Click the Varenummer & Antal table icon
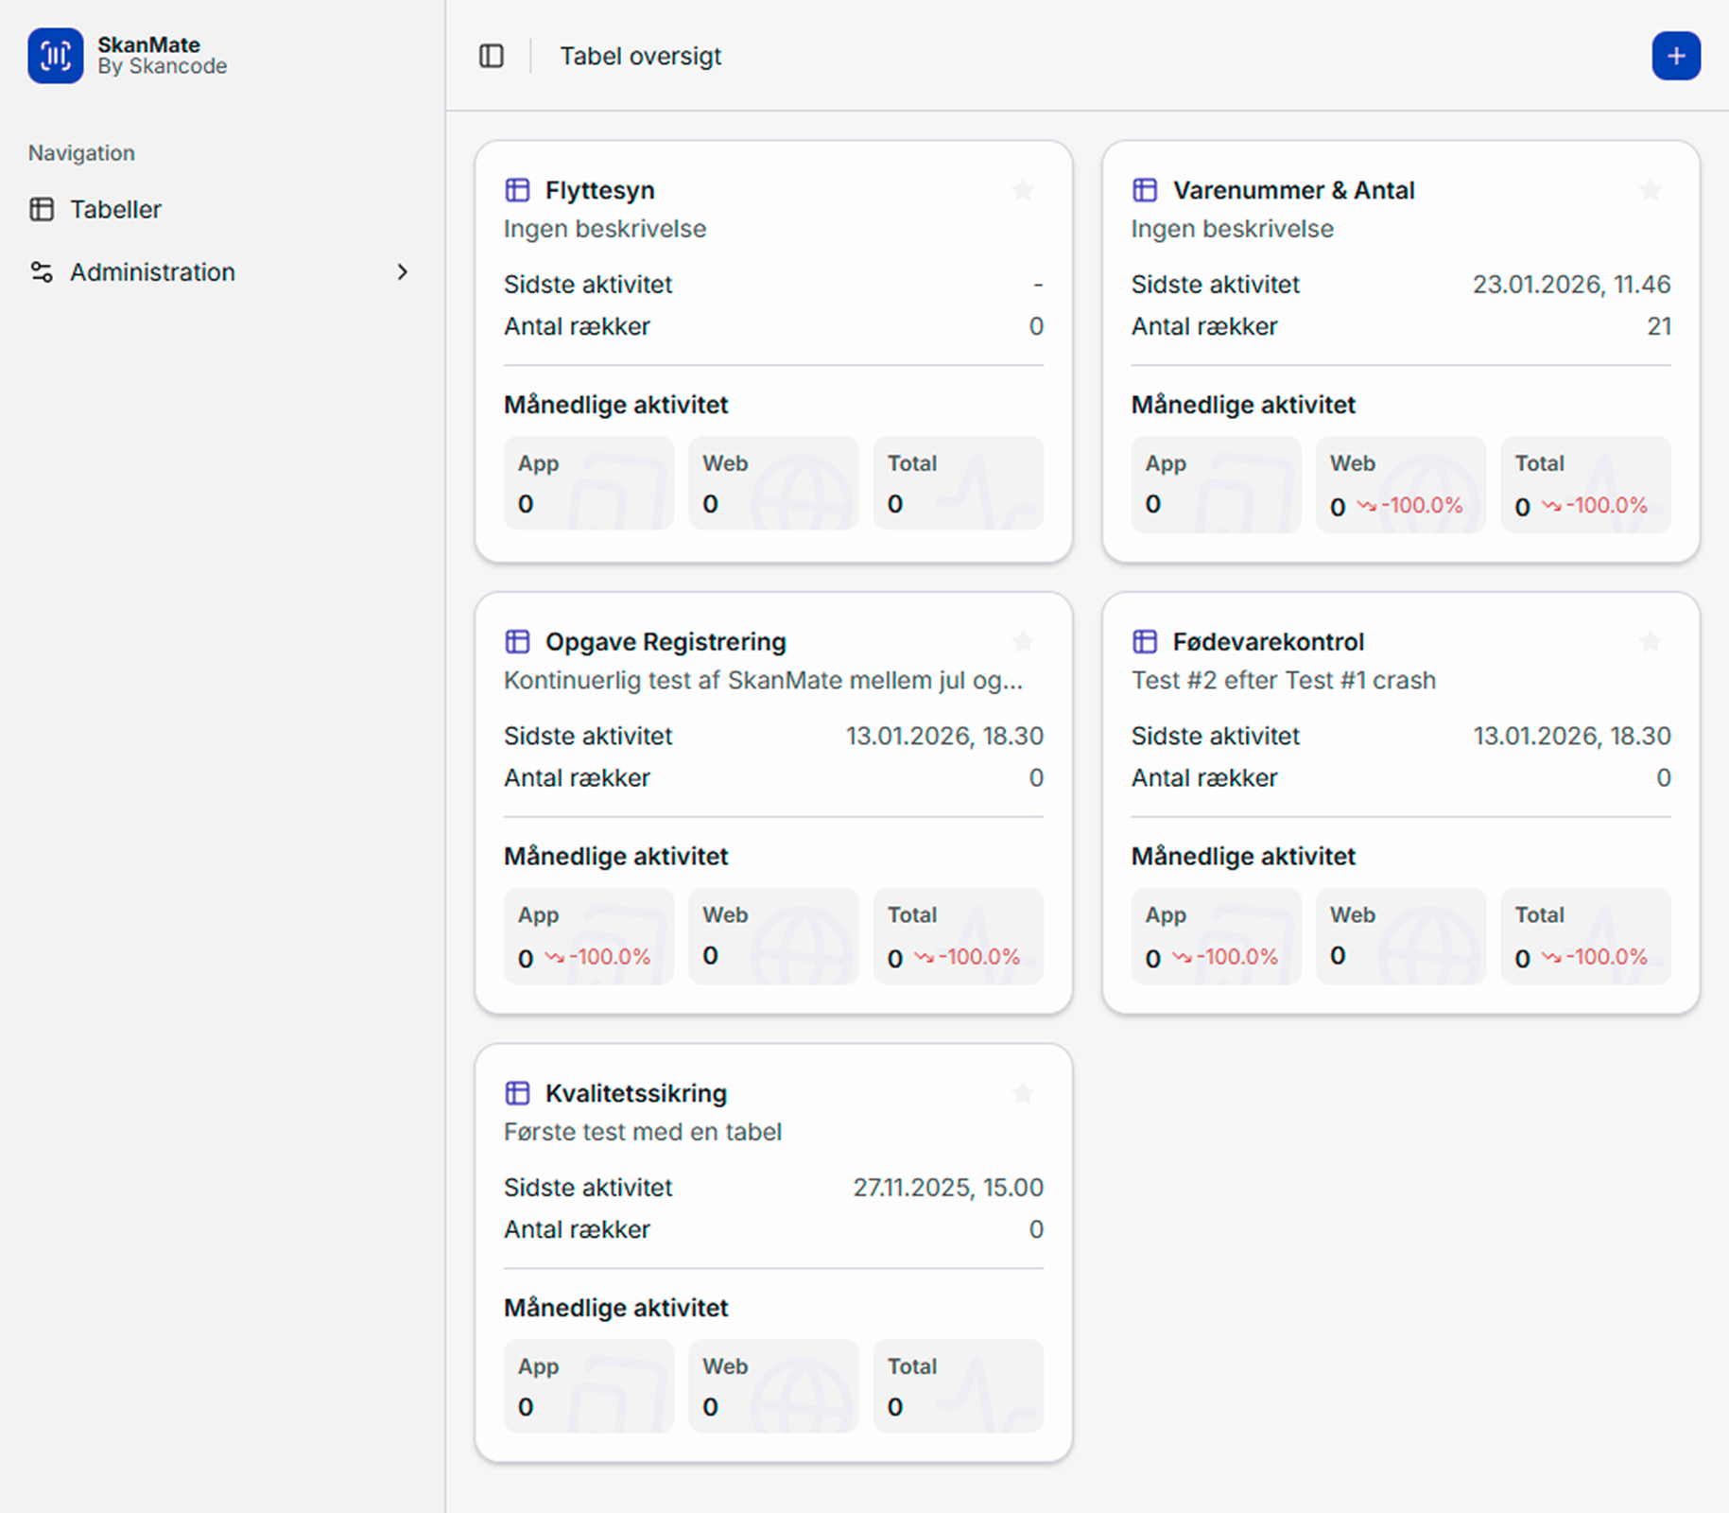 pyautogui.click(x=1145, y=190)
